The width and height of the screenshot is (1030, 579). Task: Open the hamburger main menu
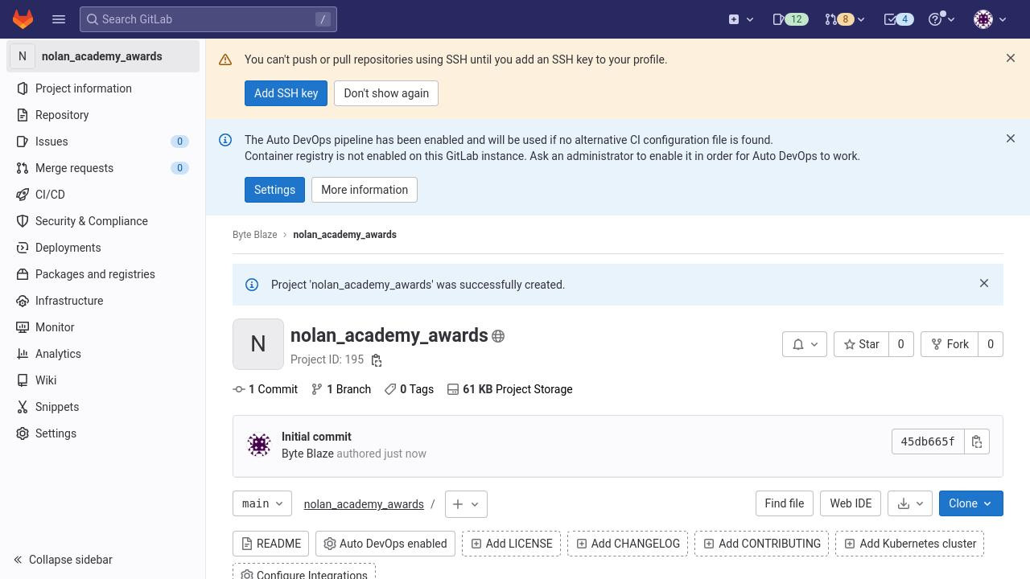point(59,19)
